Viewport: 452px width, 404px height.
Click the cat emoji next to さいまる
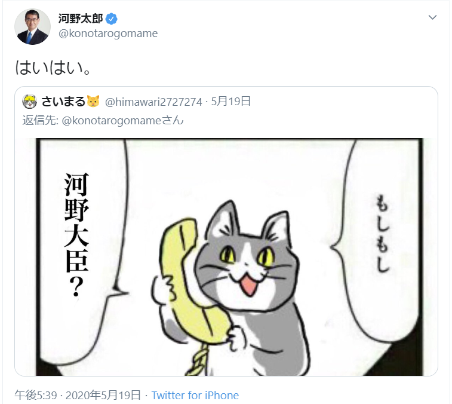pos(93,101)
